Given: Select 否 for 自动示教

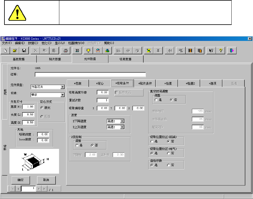Looking at the screenshot, I should click(x=168, y=165).
